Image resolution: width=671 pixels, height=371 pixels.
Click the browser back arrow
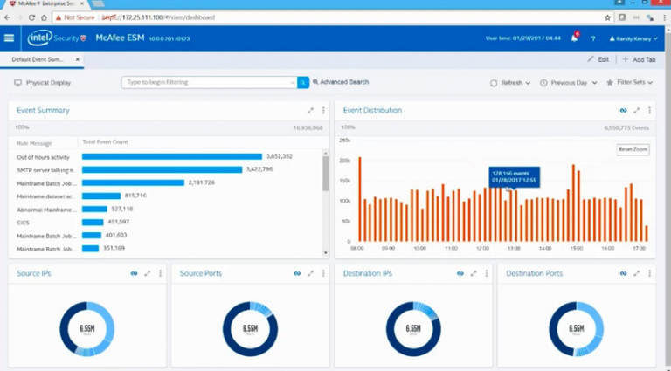[x=7, y=17]
